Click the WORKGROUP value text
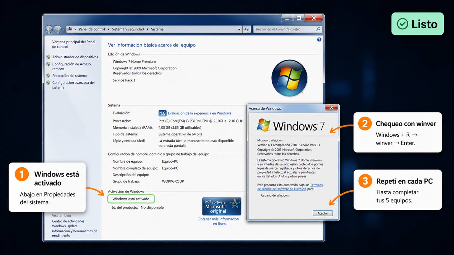The width and height of the screenshot is (454, 255). coord(173,181)
